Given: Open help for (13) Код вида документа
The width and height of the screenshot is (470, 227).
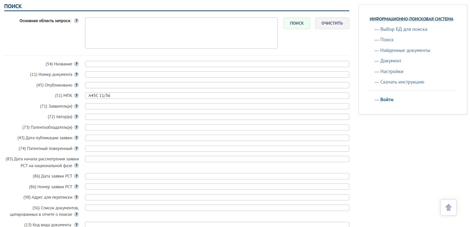Looking at the screenshot, I should tap(76, 225).
